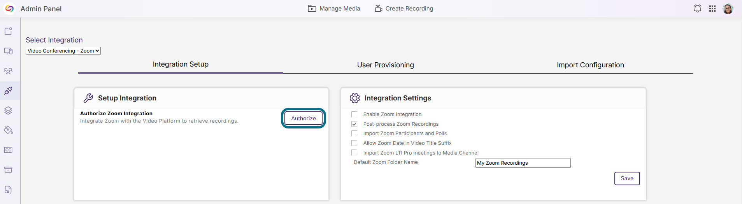Click the Default Zoom Folder Name label
Image resolution: width=742 pixels, height=204 pixels.
pyautogui.click(x=386, y=162)
